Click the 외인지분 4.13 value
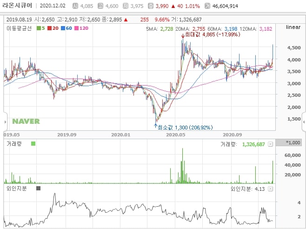 click(259, 189)
